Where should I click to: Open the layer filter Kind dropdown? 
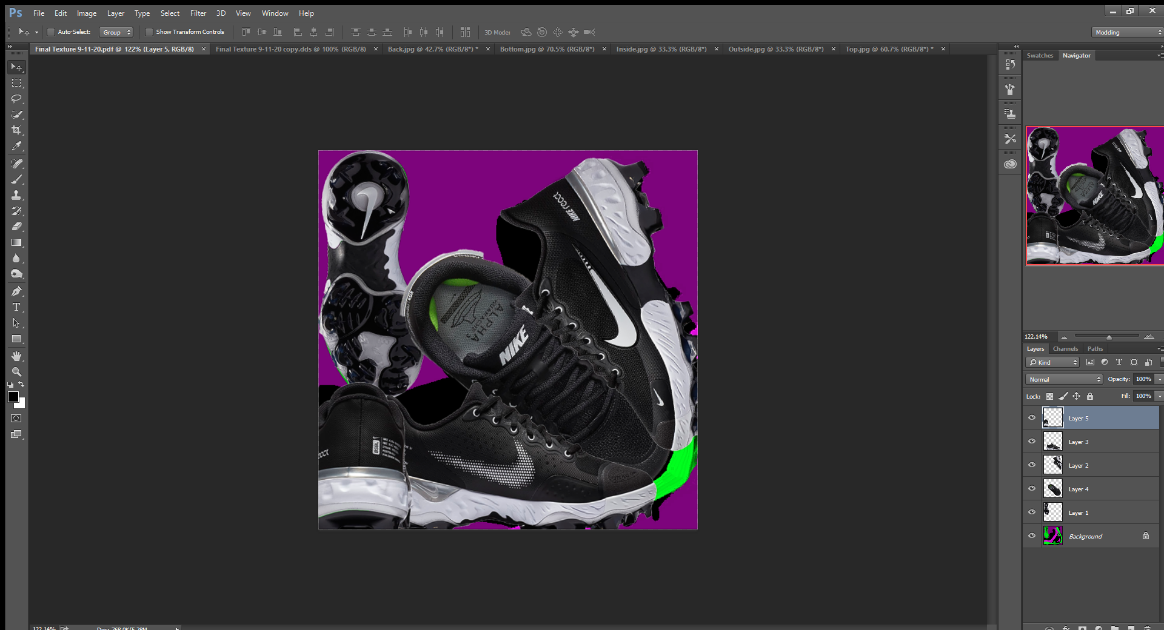tap(1053, 362)
